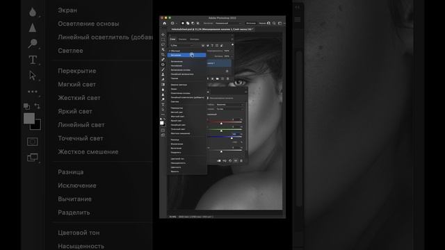
Task: Select the Rectangular Marquee tool in small toolbar
Action: tap(163, 40)
